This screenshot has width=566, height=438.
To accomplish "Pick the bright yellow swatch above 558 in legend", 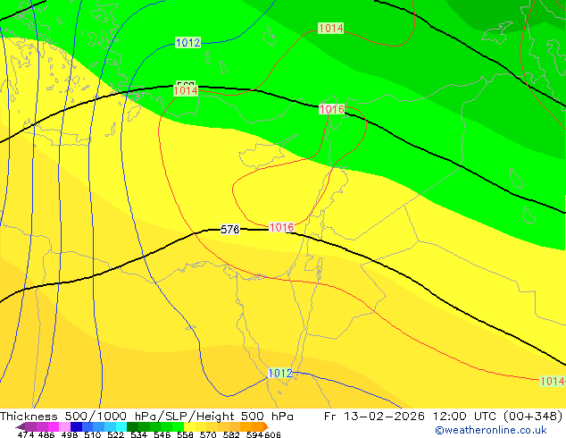I will click(x=189, y=426).
